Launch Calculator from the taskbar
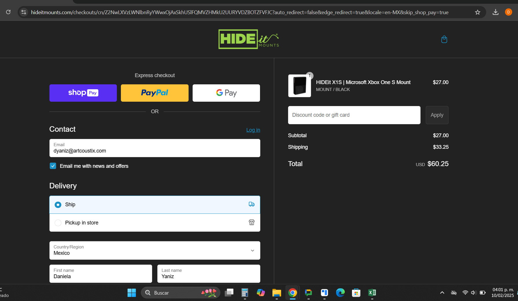Screen dimensions: 518x301 click(245, 293)
